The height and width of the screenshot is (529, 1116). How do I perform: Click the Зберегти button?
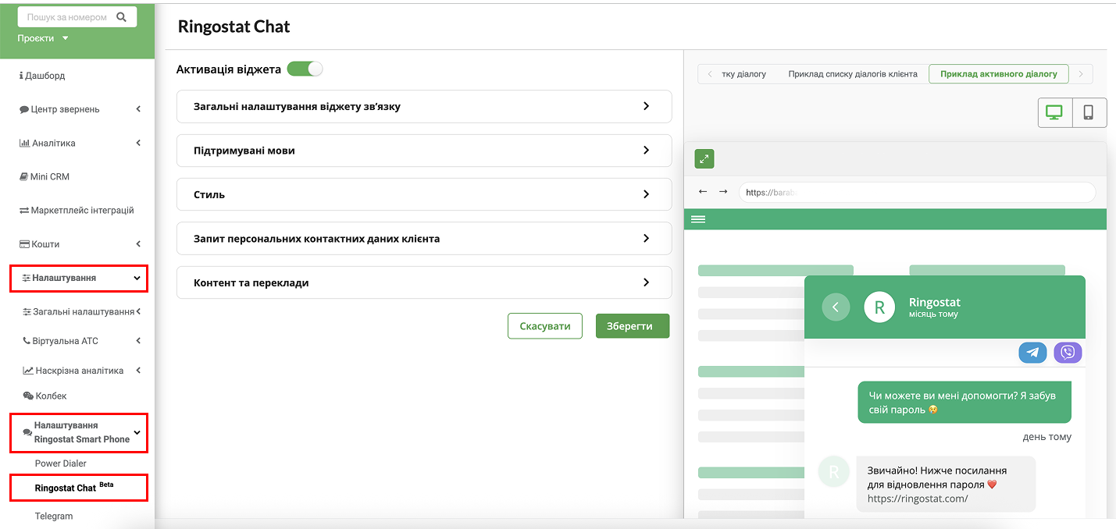(632, 326)
